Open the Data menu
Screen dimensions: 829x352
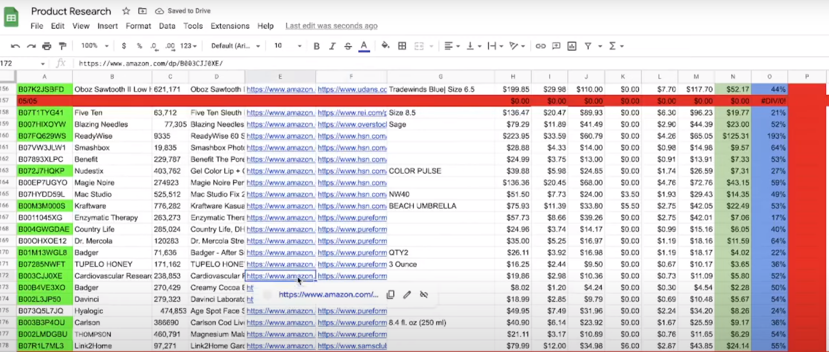click(x=167, y=26)
